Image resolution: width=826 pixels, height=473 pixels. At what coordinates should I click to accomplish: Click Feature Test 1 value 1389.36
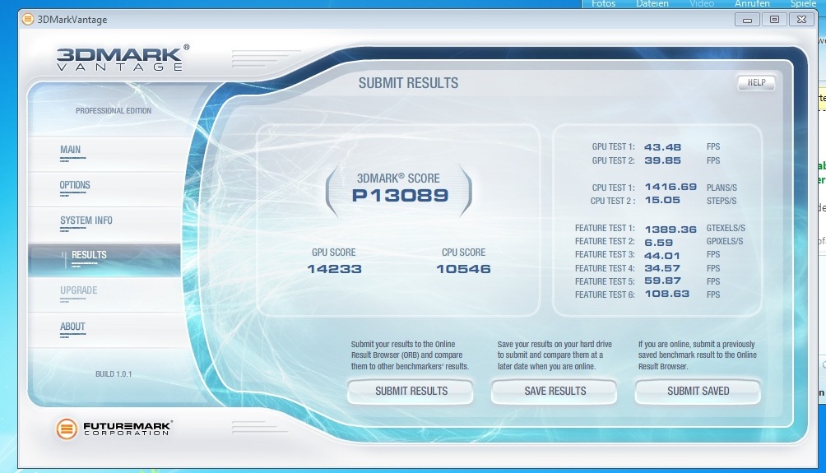671,230
